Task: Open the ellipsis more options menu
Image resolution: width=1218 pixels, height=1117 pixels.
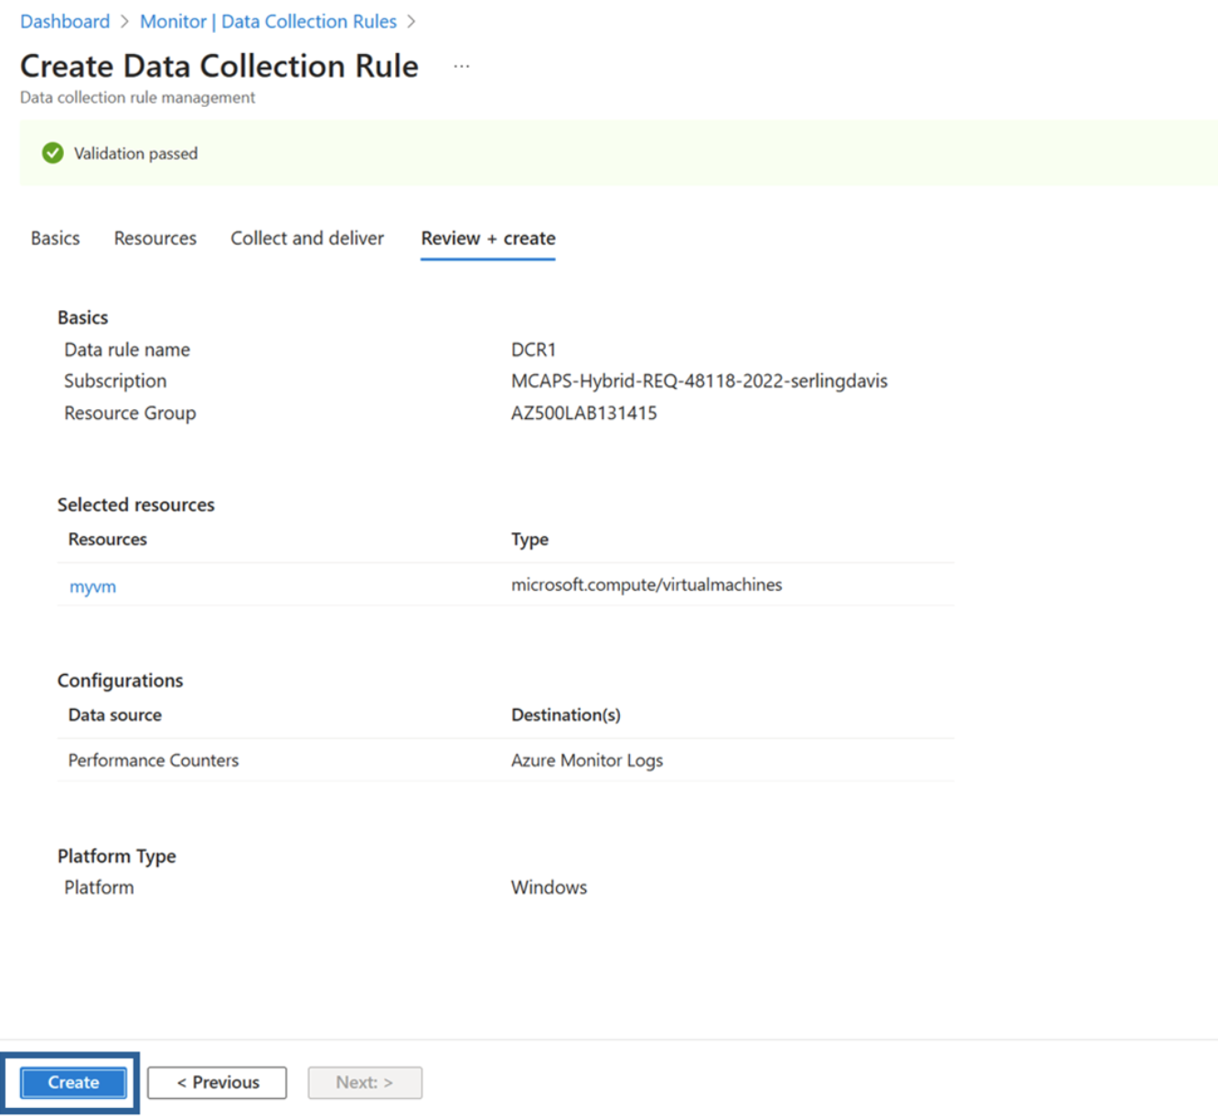Action: pyautogui.click(x=462, y=67)
